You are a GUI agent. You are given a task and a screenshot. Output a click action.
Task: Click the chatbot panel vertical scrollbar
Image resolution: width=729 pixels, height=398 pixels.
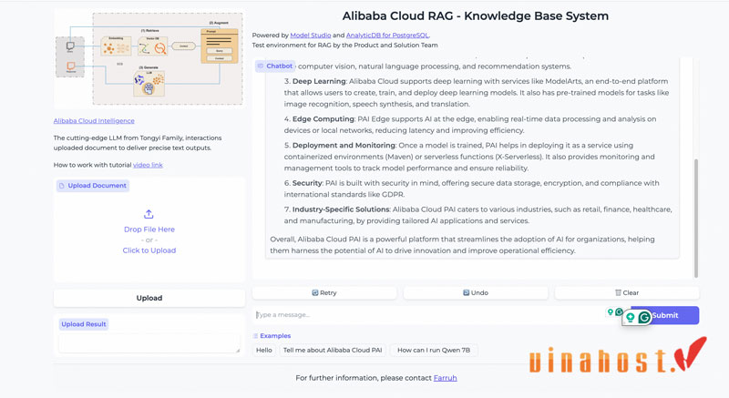tap(696, 219)
